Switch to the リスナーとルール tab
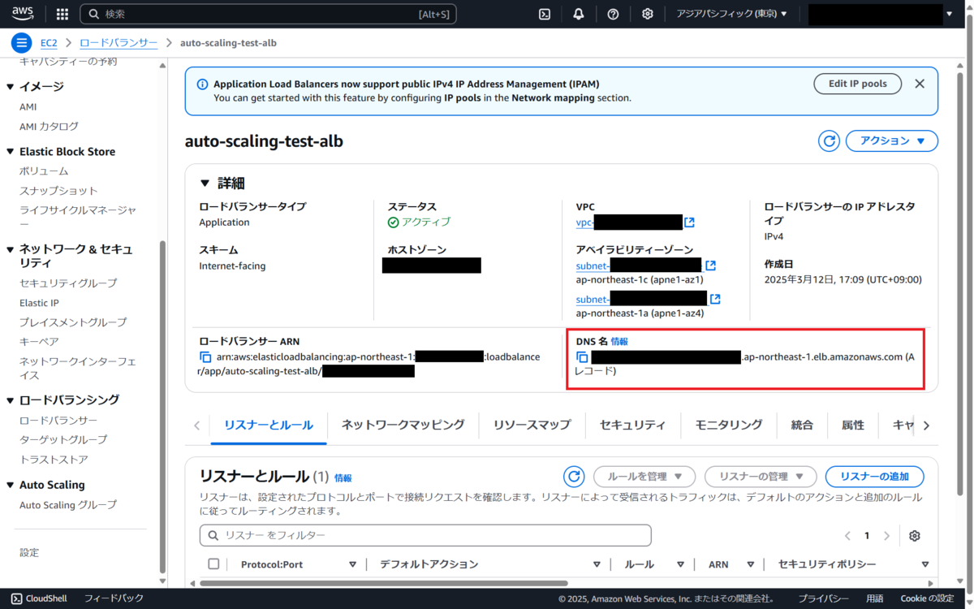 (x=269, y=425)
